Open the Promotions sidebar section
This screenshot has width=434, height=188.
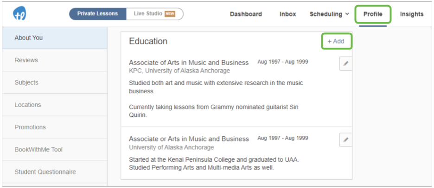[55, 127]
